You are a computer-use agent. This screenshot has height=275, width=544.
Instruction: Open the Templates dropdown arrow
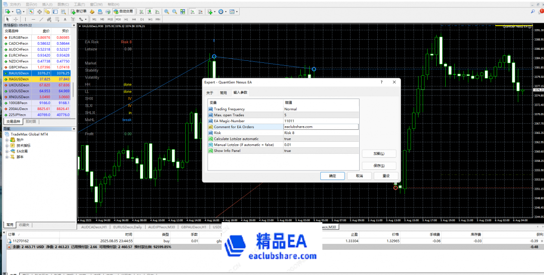[x=237, y=12]
